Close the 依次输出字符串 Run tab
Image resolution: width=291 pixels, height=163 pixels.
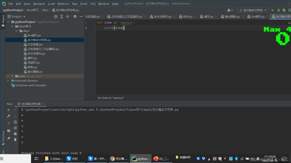43,104
